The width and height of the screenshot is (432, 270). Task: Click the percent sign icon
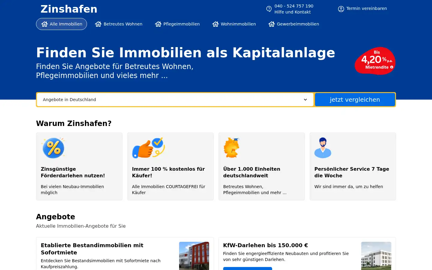(53, 148)
